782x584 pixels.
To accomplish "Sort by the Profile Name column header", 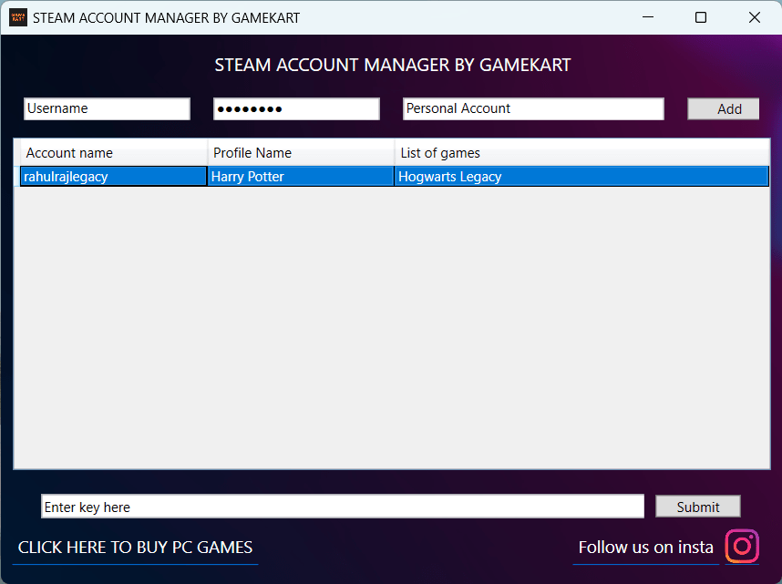I will (x=301, y=153).
